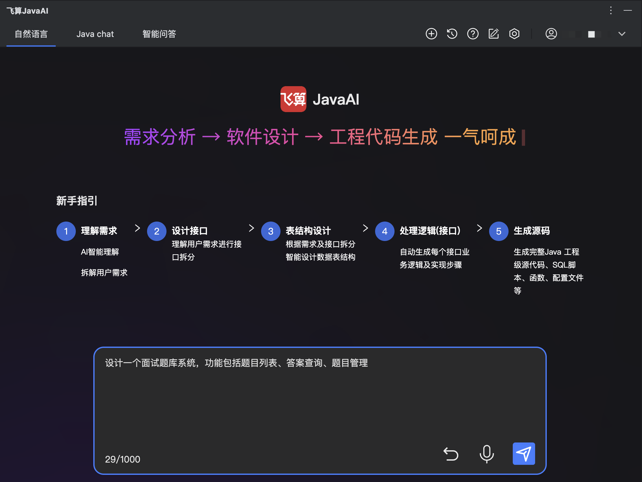Screen dimensions: 642x482
Task: Click the 飞算 JavaAI logo
Action: click(293, 99)
